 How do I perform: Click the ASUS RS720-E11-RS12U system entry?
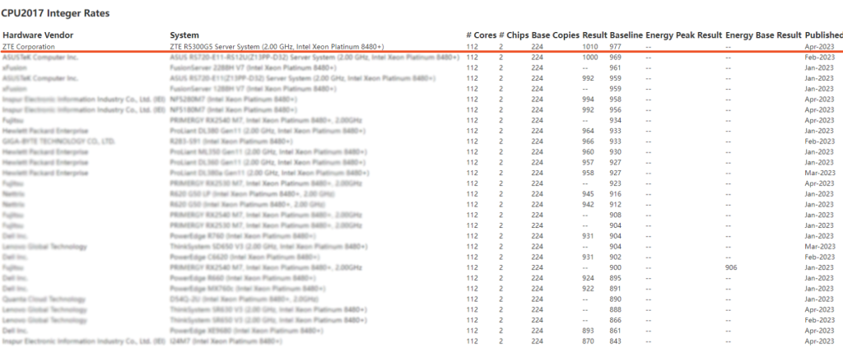[x=314, y=58]
